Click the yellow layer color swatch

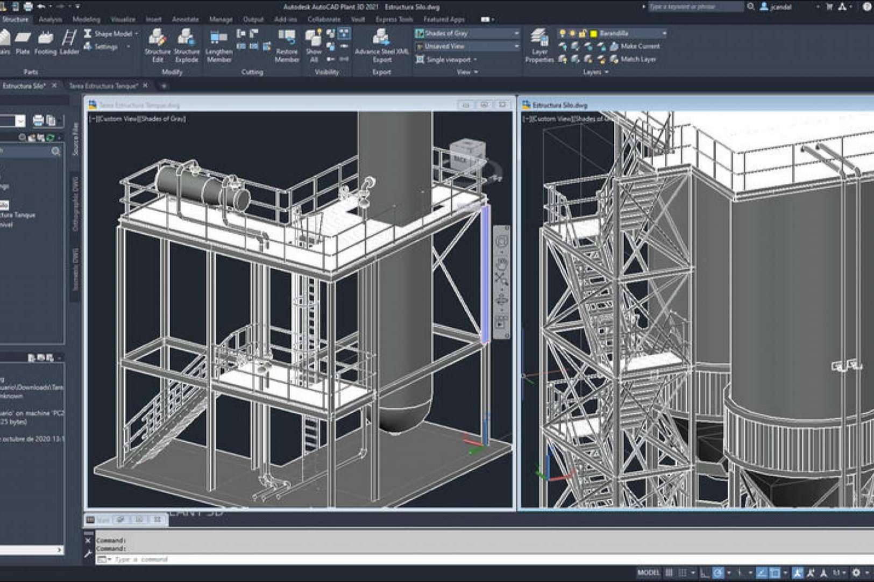point(594,33)
